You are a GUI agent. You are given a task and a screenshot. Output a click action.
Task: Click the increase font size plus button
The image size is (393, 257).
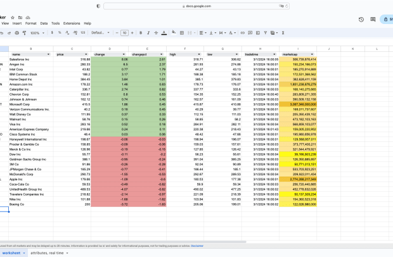132,32
